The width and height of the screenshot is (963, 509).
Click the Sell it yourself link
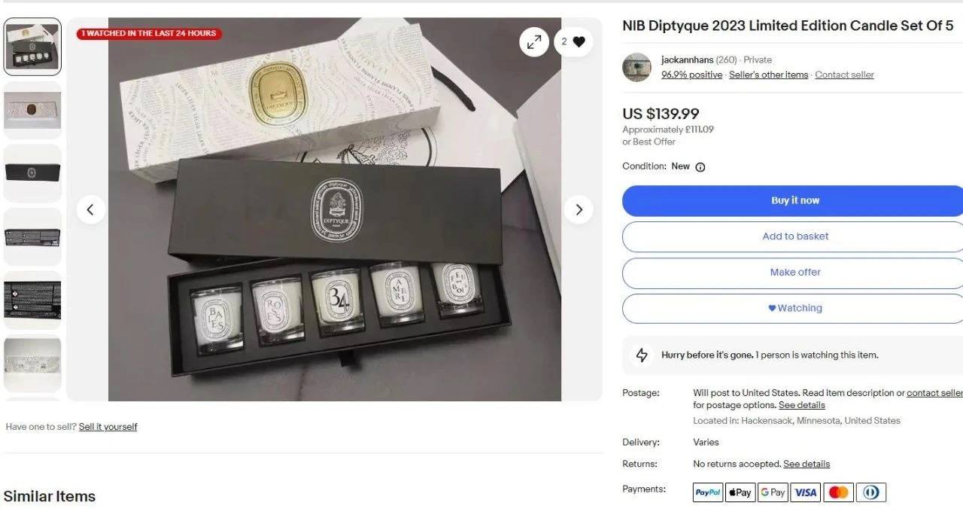tap(108, 427)
